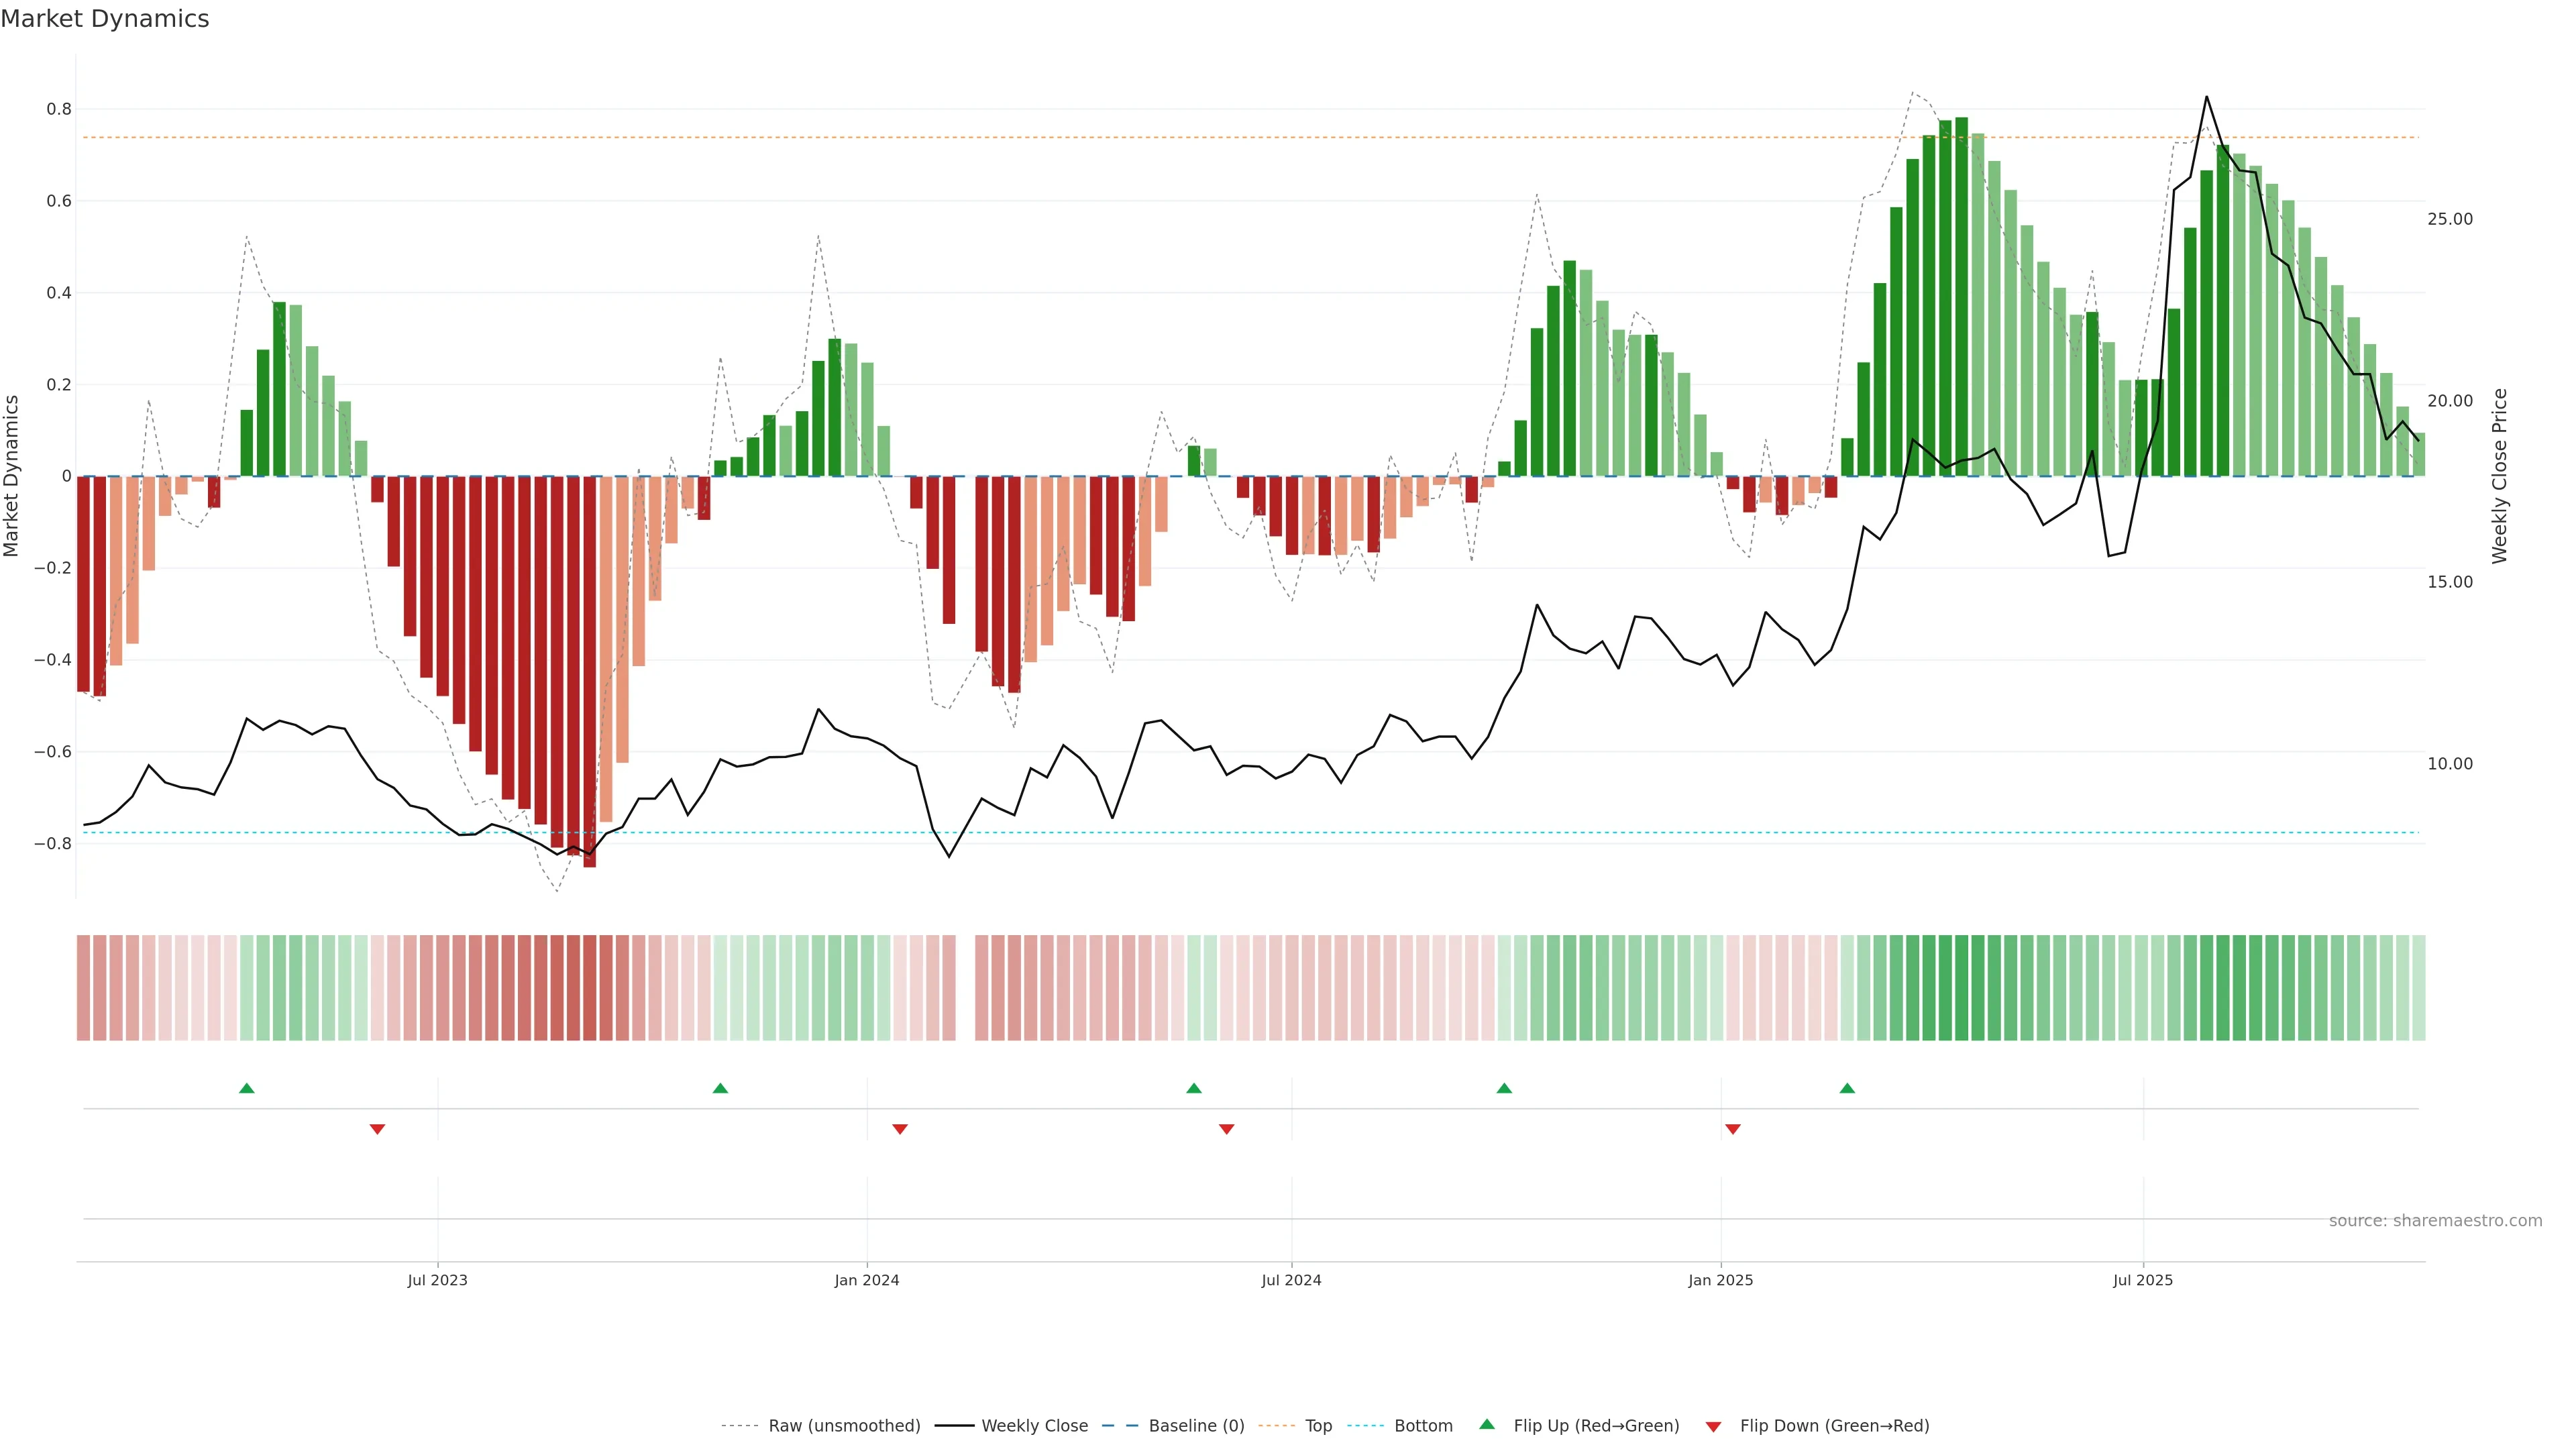
Task: Click the Market Dynamics chart title
Action: (105, 19)
